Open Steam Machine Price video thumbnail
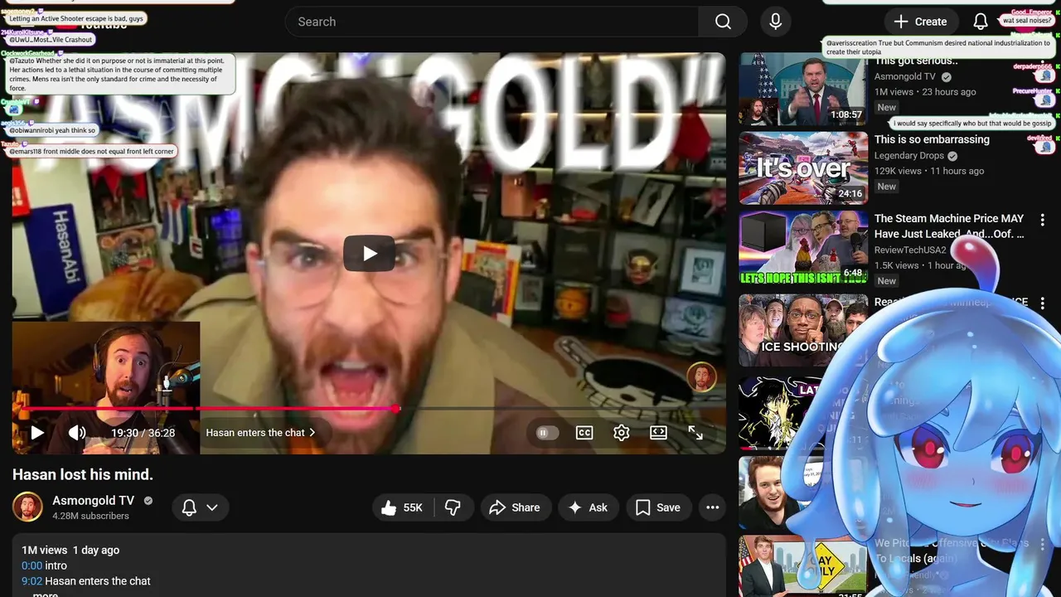The width and height of the screenshot is (1061, 597). pos(803,247)
